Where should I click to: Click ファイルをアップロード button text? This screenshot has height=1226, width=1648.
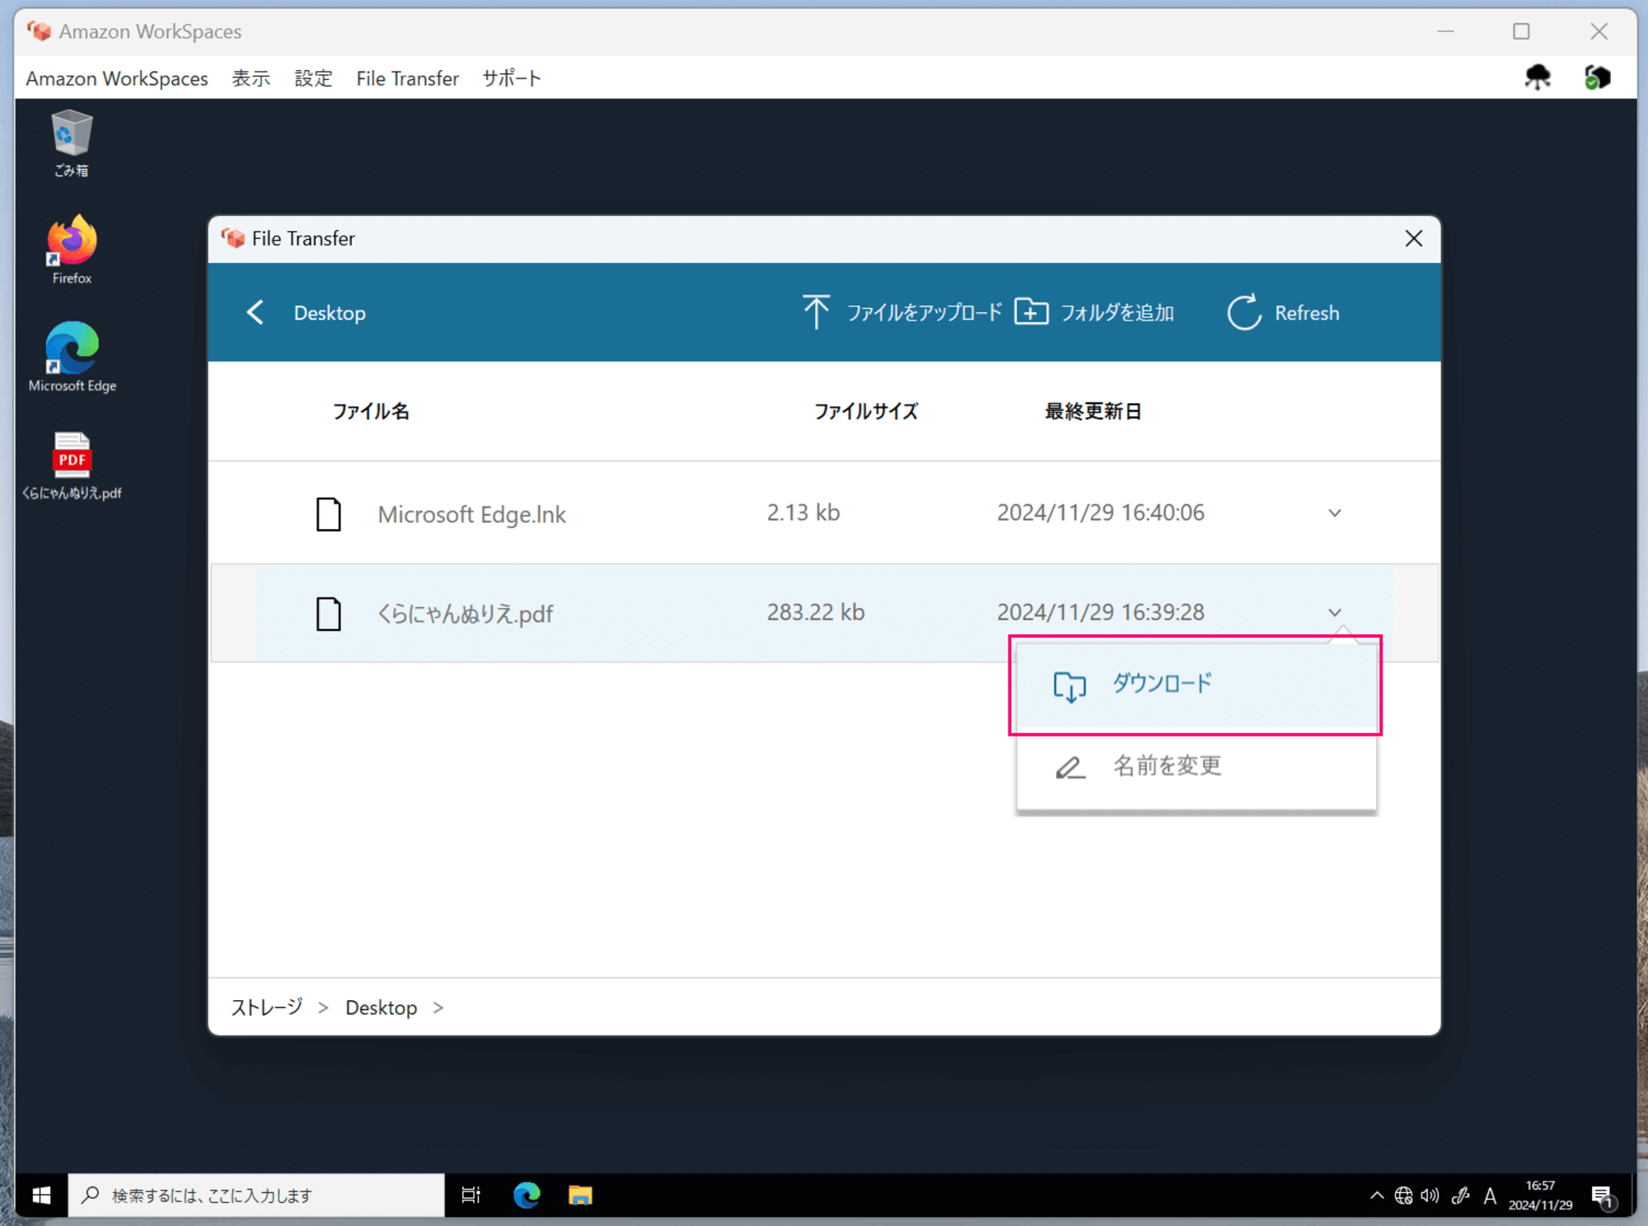click(925, 313)
